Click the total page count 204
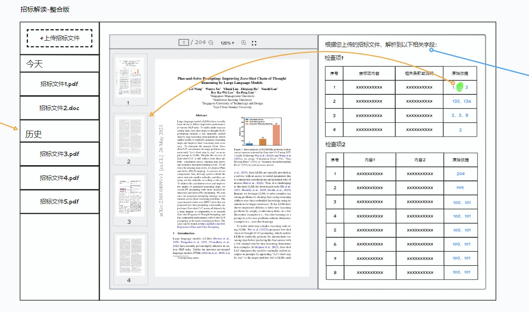This screenshot has height=312, width=529. click(x=200, y=42)
